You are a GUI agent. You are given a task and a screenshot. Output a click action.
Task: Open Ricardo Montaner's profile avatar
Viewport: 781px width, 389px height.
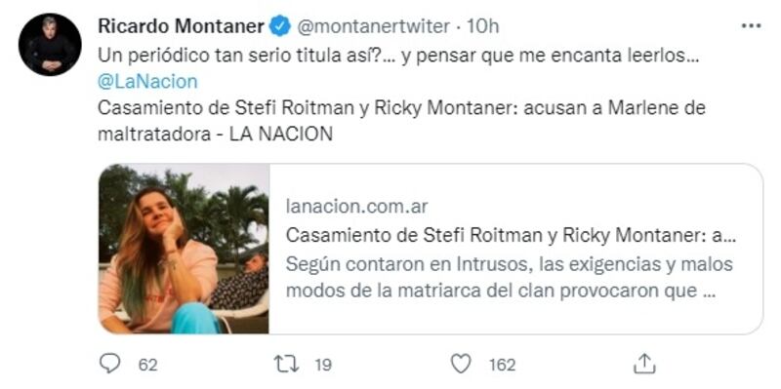pos(50,44)
